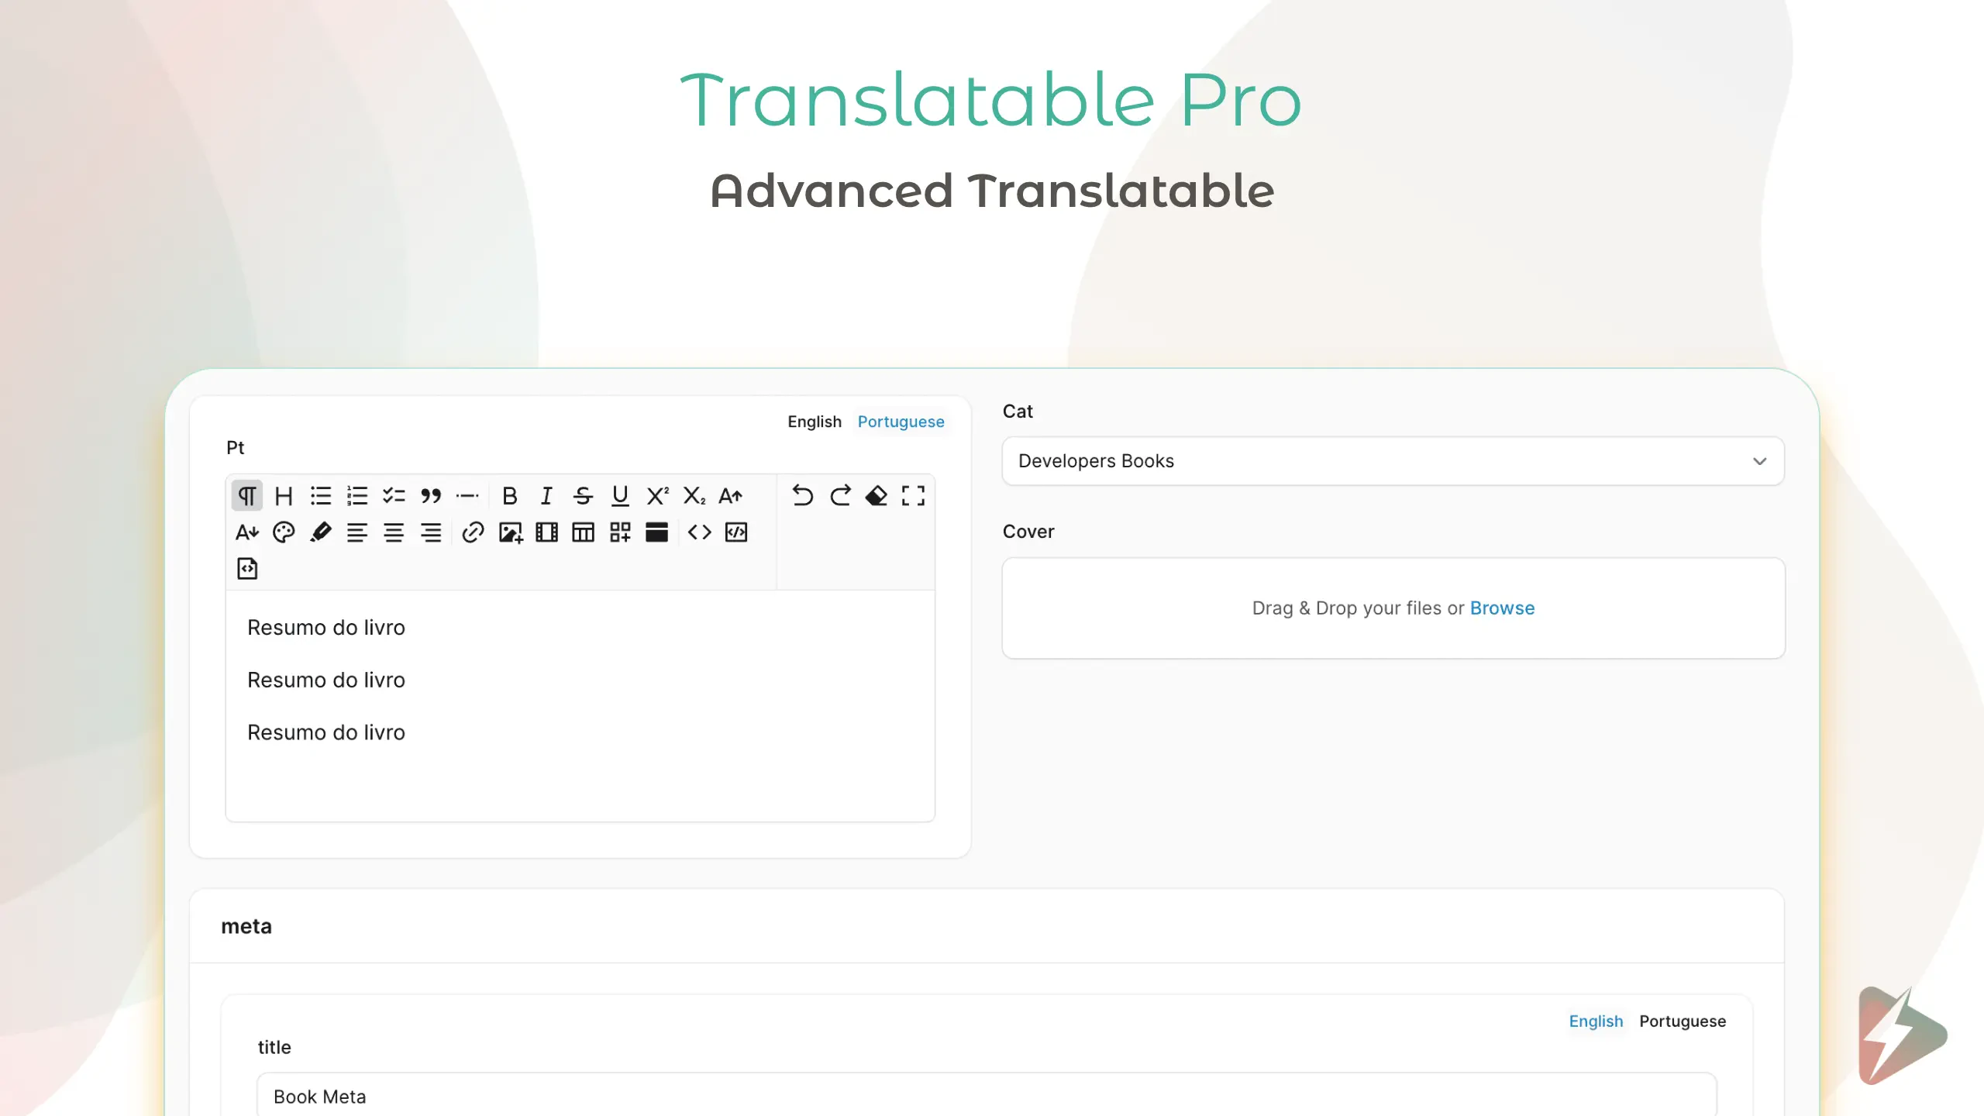Apply bold formatting in the editor

[x=509, y=496]
